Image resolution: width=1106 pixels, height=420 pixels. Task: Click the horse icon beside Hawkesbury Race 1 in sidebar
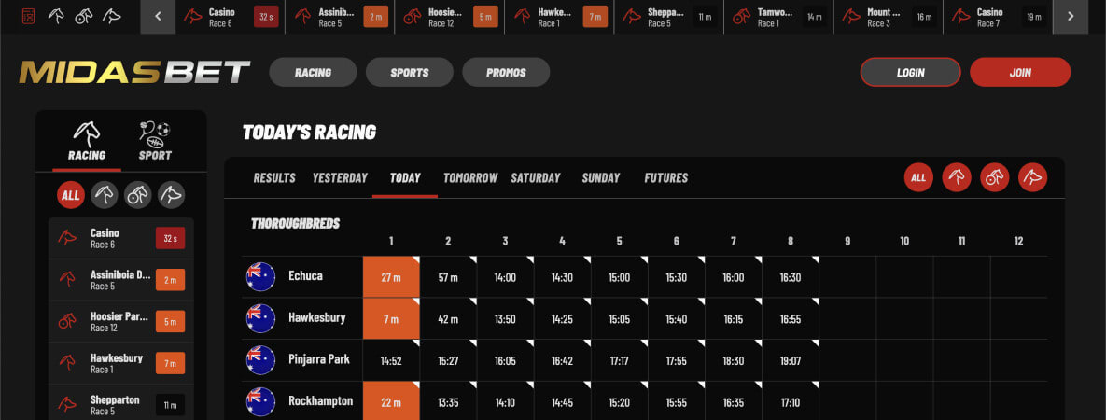coord(68,363)
